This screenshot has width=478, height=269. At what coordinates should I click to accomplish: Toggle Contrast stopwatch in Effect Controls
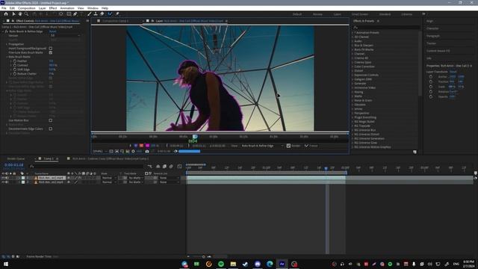pyautogui.click(x=15, y=65)
